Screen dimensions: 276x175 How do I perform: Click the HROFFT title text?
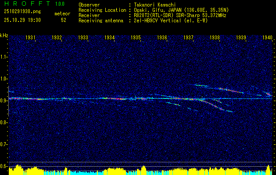tap(28, 3)
